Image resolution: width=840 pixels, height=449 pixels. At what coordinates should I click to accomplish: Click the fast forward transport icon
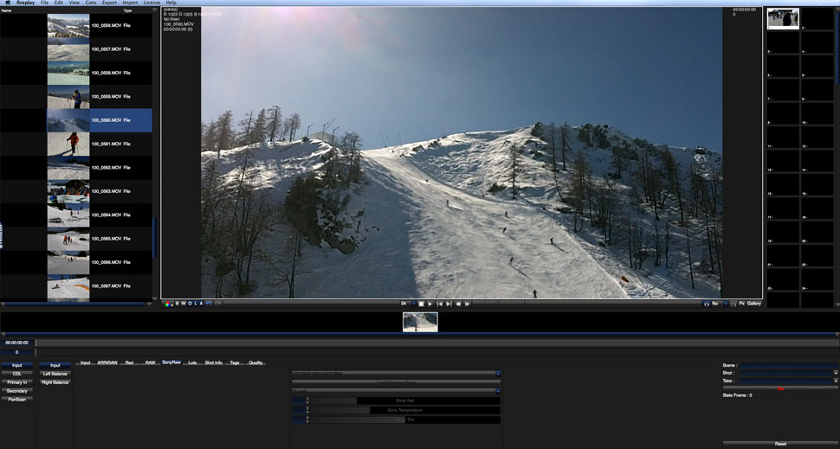(468, 304)
